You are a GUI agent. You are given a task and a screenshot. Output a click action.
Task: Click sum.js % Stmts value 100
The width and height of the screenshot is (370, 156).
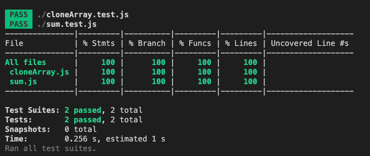(x=108, y=81)
